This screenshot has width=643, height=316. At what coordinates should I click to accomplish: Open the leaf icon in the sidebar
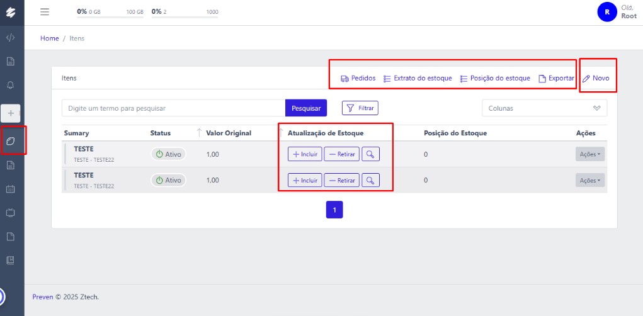tap(11, 141)
